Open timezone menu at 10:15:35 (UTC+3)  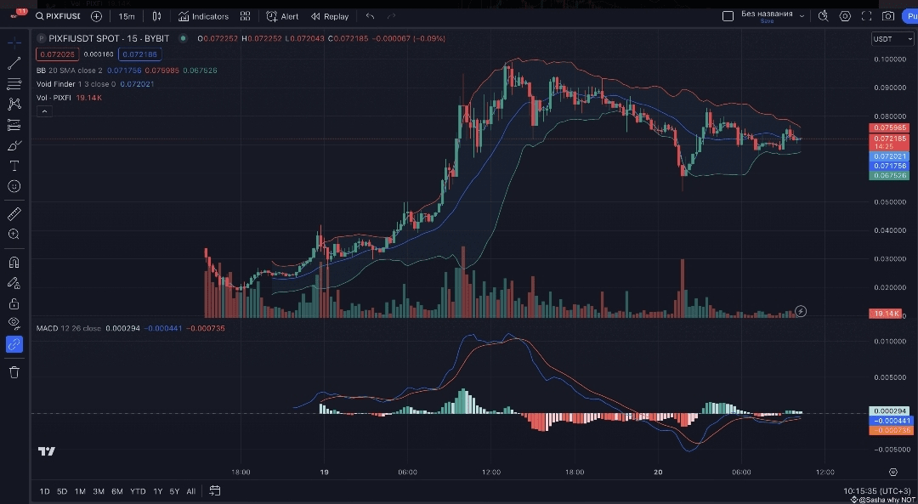coord(877,491)
